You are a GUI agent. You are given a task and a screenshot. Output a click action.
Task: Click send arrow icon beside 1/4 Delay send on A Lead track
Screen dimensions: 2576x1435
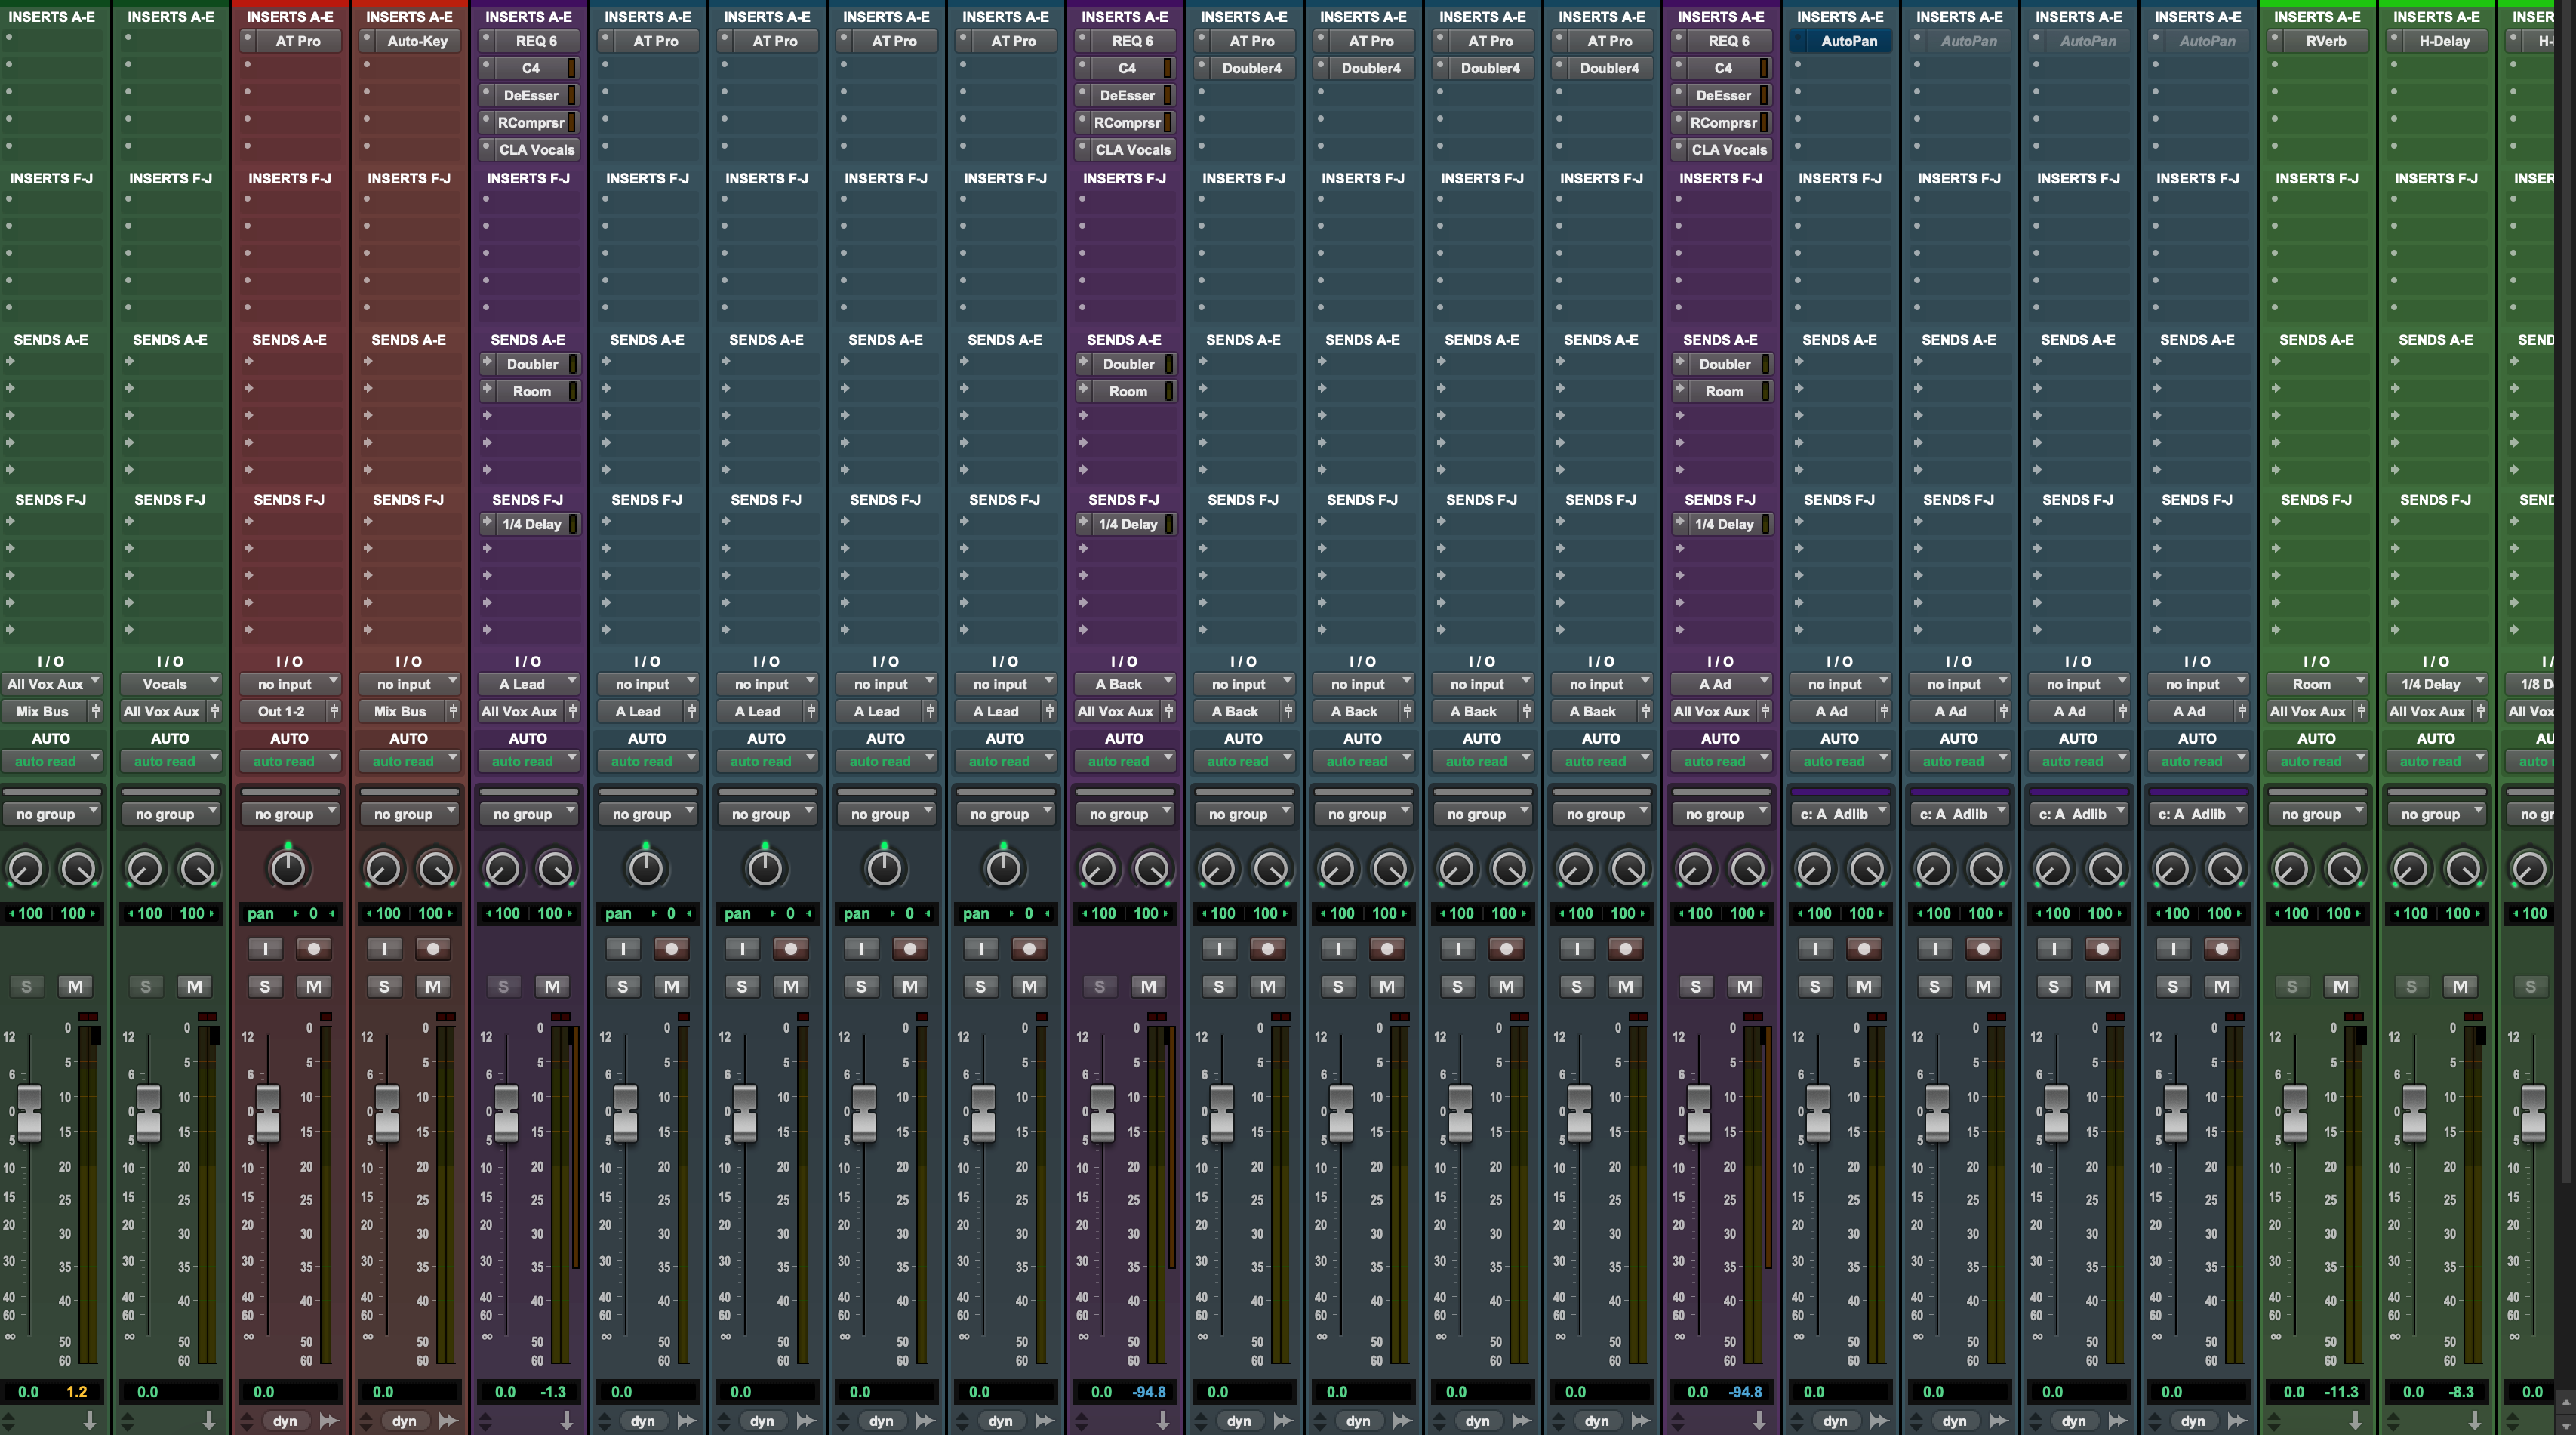coord(487,523)
